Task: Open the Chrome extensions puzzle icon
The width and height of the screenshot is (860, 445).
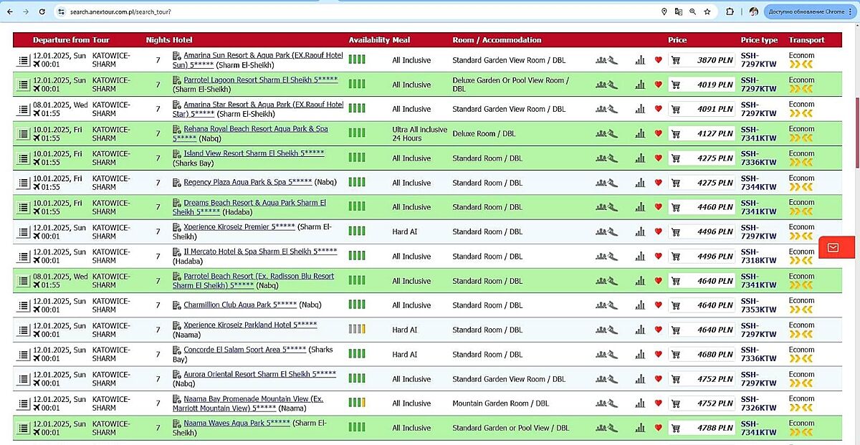Action: click(730, 11)
